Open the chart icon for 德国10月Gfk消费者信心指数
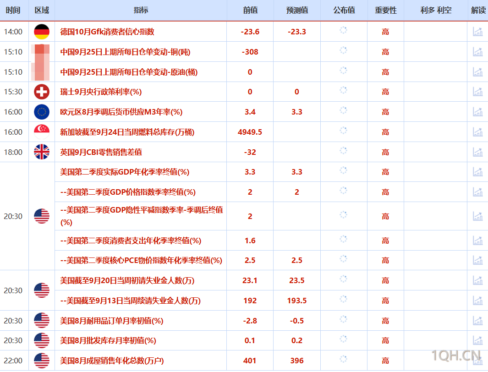Image resolution: width=488 pixels, height=372 pixels. point(478,31)
